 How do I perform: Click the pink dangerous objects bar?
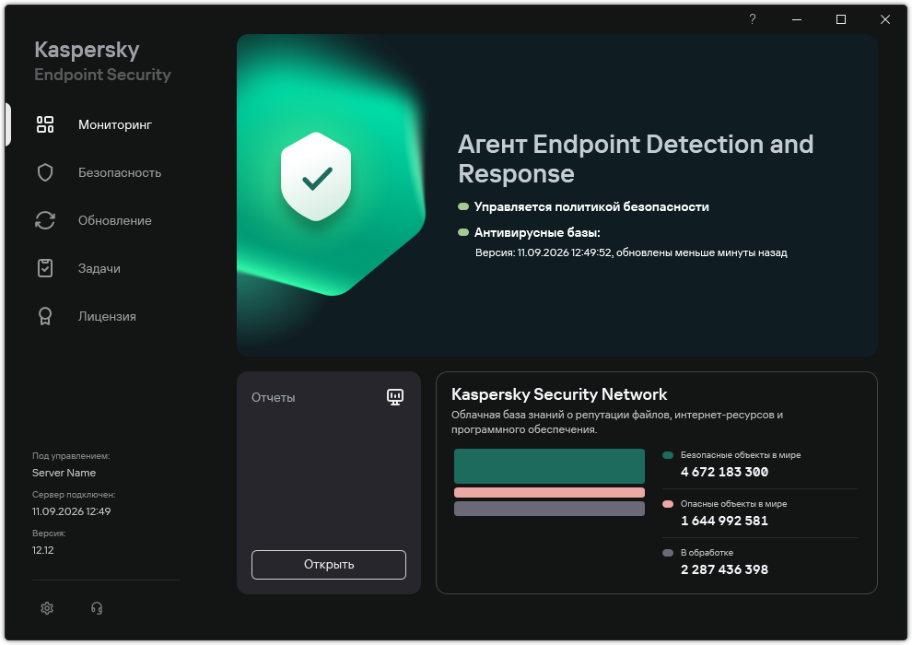tap(549, 493)
